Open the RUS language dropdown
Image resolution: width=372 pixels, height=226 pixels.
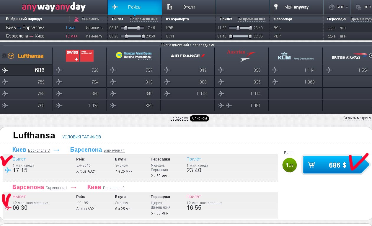coord(338,7)
